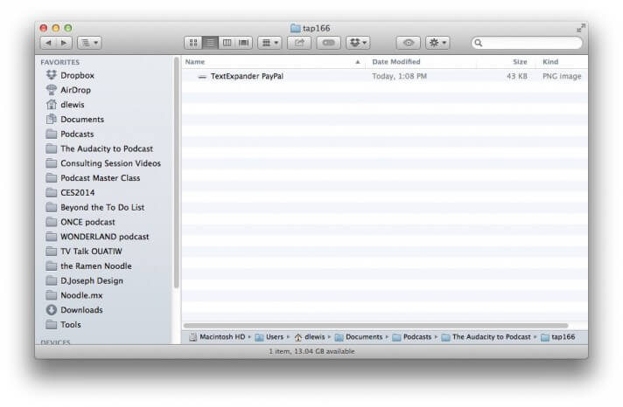Click the Quick Look eye icon
Viewport: 623px width, 407px height.
tap(408, 42)
